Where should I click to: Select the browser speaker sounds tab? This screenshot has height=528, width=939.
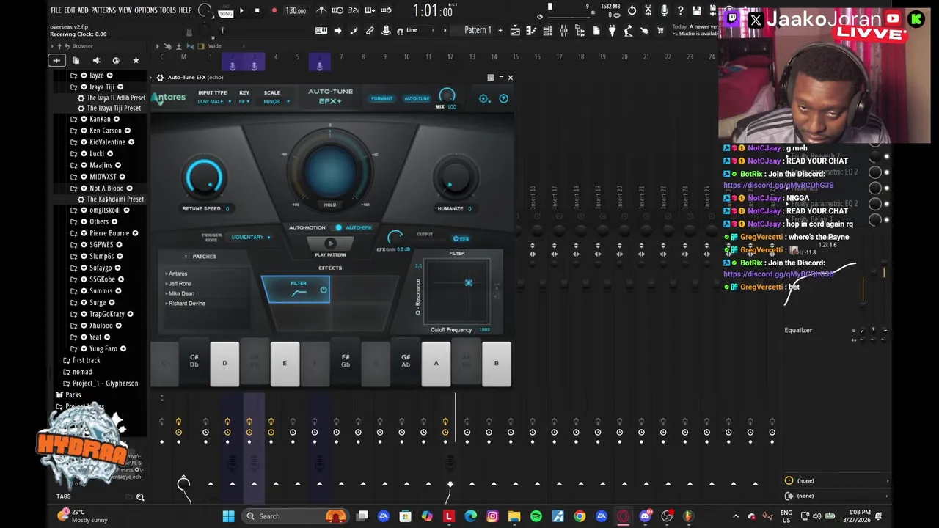pyautogui.click(x=96, y=60)
